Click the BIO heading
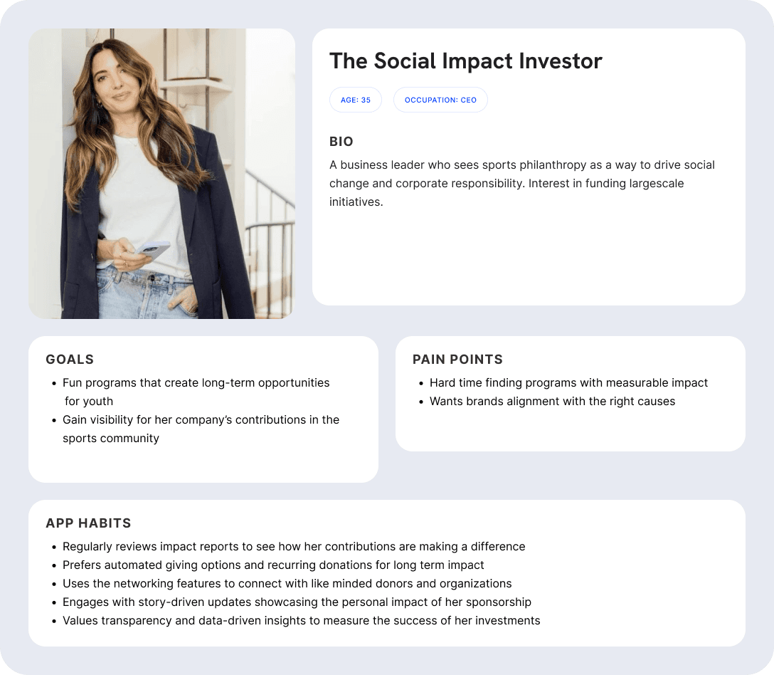 [x=341, y=141]
